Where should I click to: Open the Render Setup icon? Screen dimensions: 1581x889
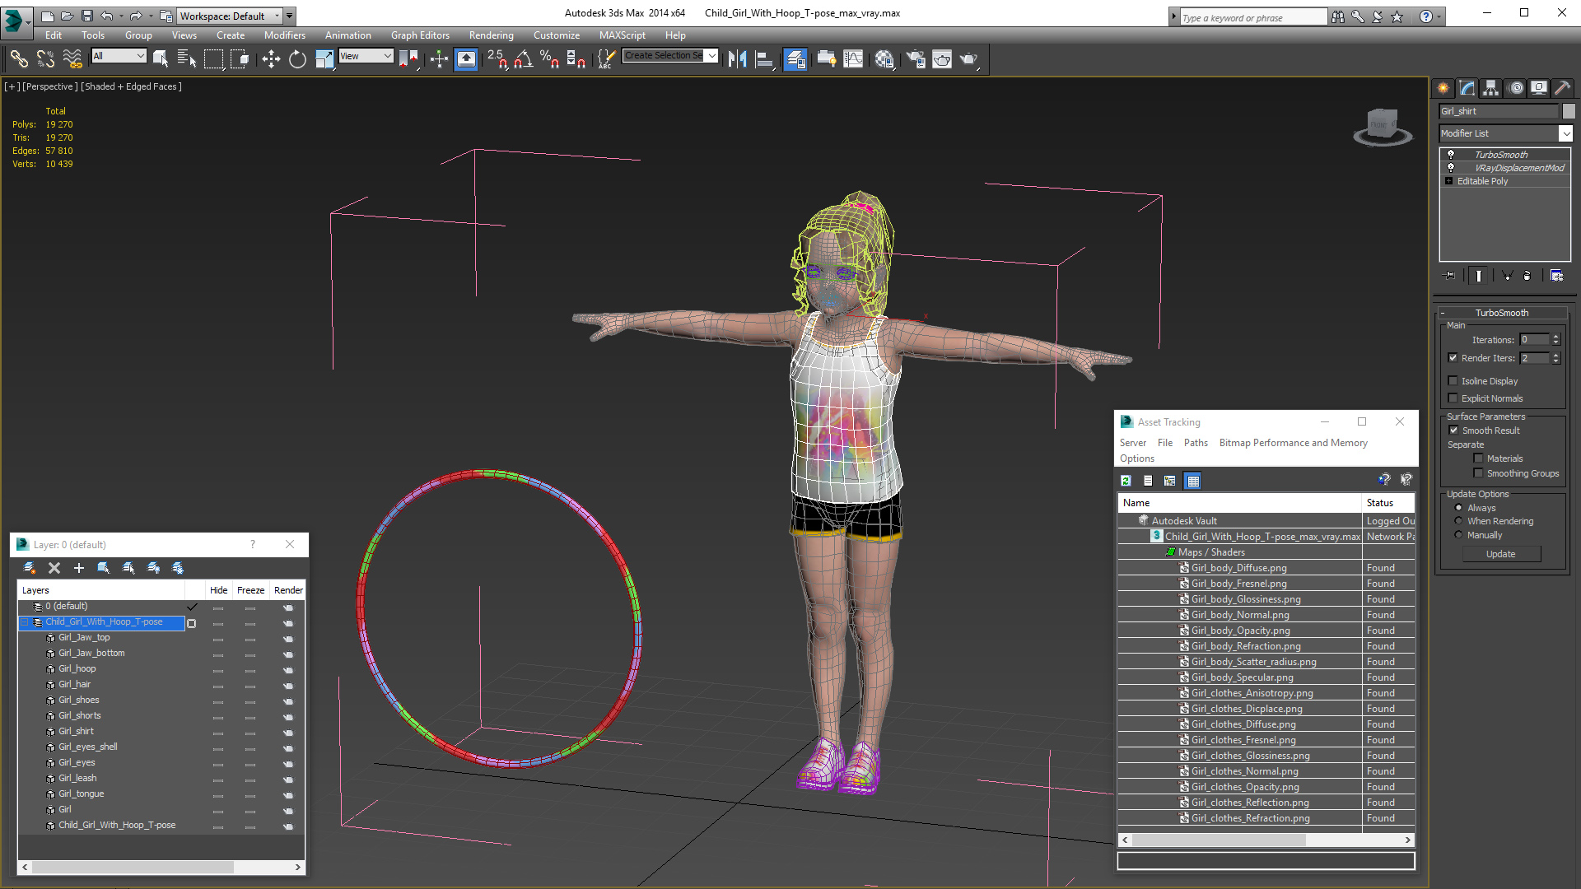coord(916,58)
